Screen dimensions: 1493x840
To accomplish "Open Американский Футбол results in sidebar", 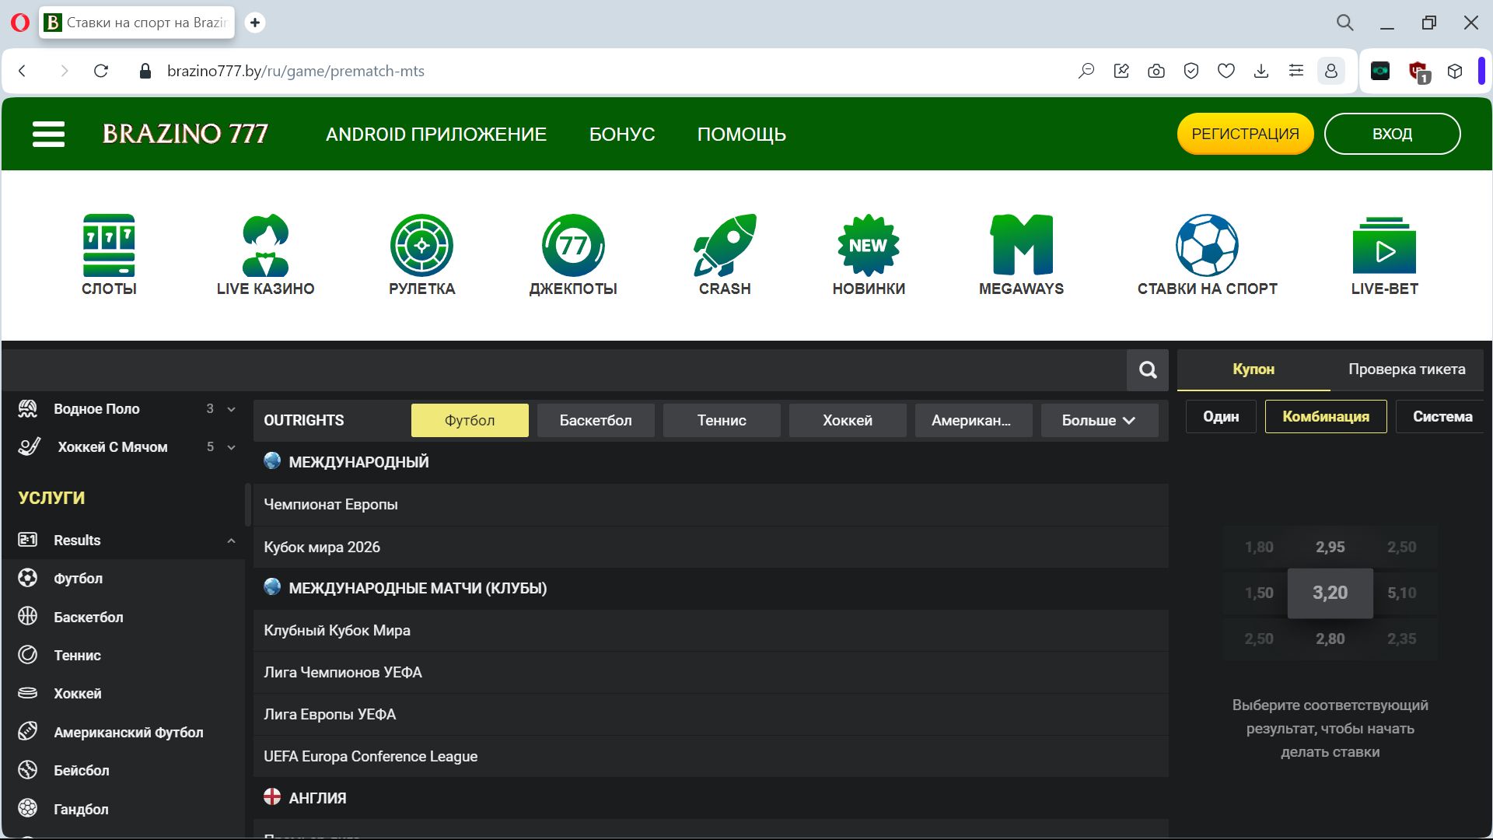I will (124, 732).
